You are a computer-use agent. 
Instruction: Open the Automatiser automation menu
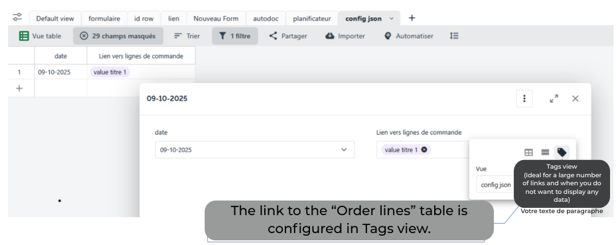409,36
